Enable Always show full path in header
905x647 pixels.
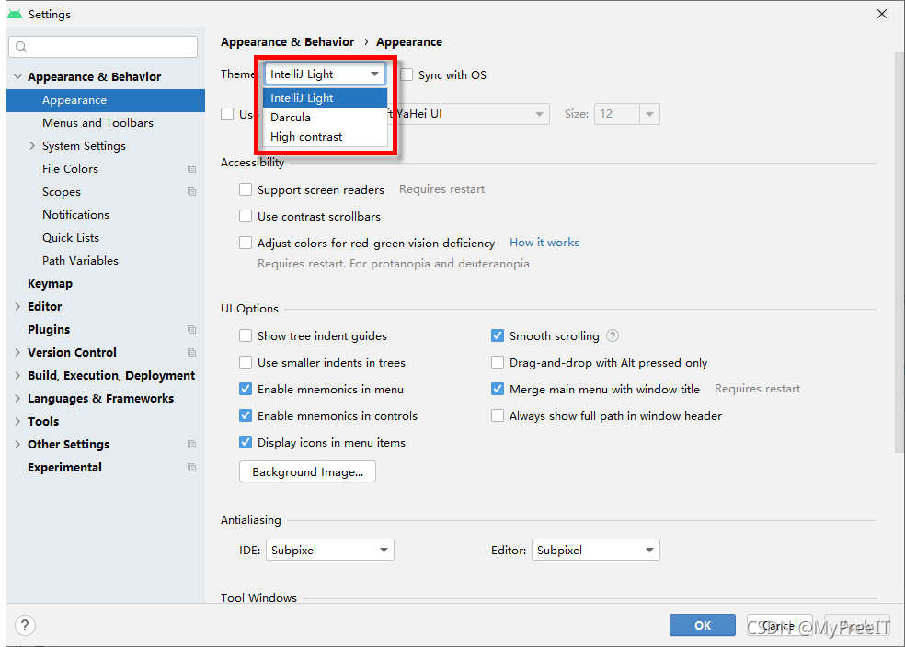click(x=497, y=415)
